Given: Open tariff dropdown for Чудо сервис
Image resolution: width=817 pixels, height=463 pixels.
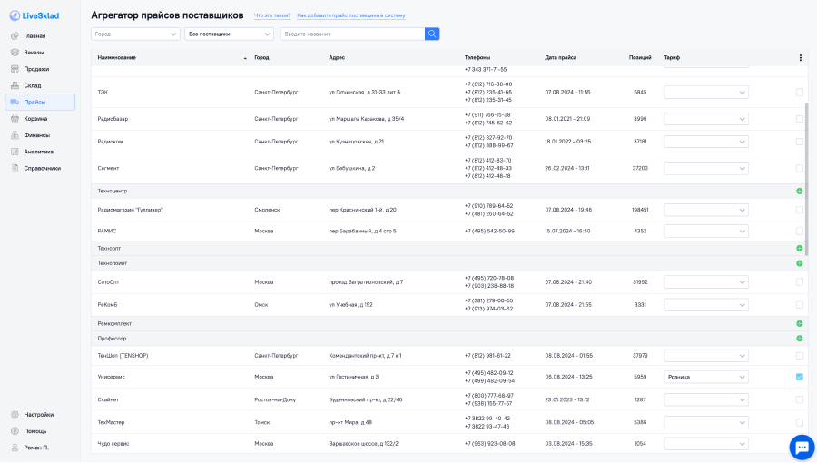Looking at the screenshot, I should pos(706,444).
